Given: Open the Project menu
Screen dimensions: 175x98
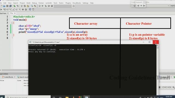Looking at the screenshot, I should 22,3.
